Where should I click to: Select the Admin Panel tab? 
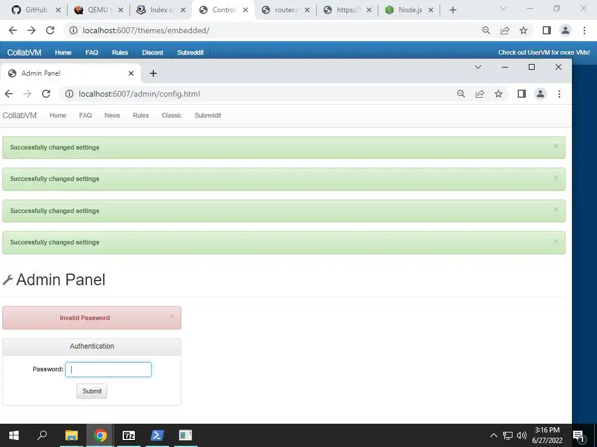(x=71, y=73)
